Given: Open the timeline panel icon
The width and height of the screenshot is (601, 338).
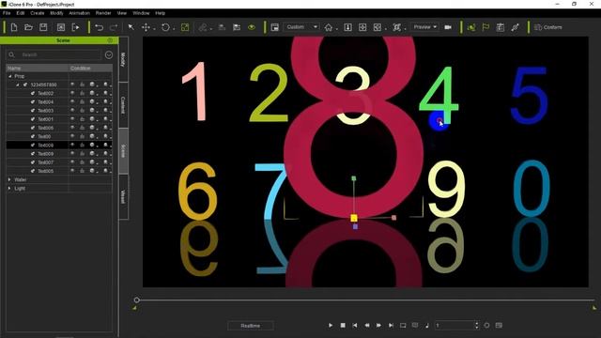Looking at the screenshot, I should 499,325.
